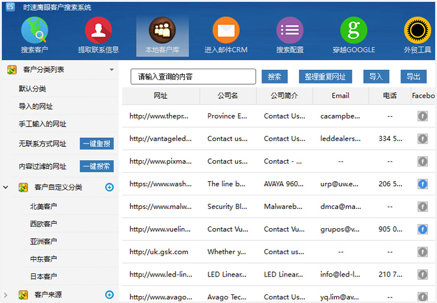Click the plus icon beside 客户自定义分类
437x303 pixels.
pyautogui.click(x=109, y=187)
